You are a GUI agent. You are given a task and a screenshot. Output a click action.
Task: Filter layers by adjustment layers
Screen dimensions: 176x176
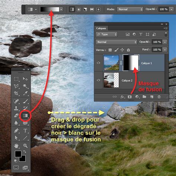point(134,34)
